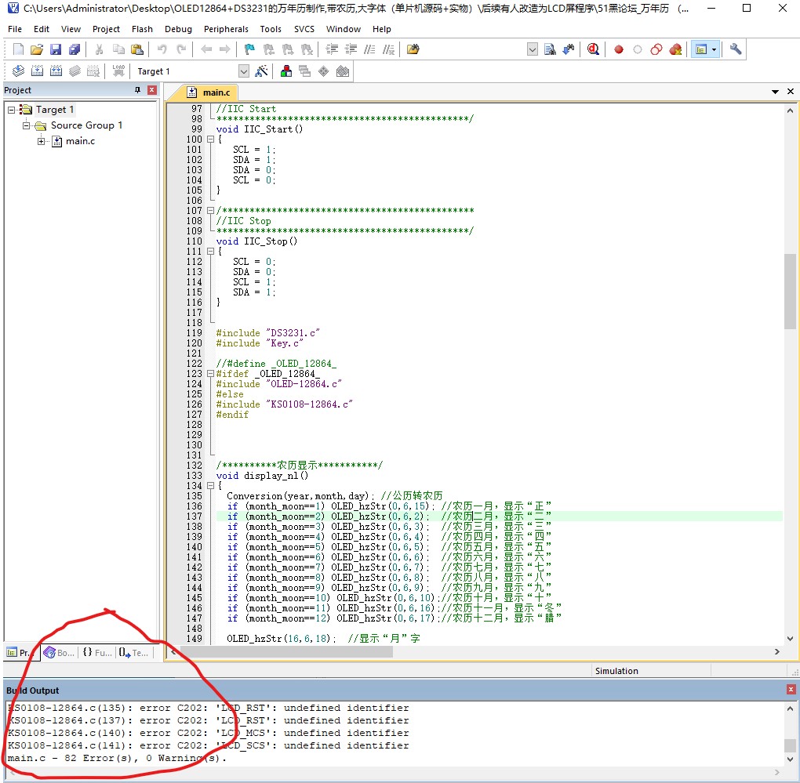Click the Find document icon in toolbar
The image size is (800, 783).
(550, 49)
